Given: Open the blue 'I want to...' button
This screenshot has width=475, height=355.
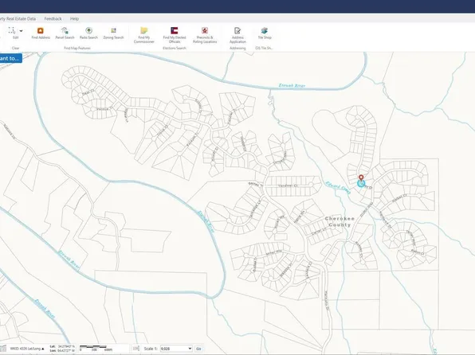Looking at the screenshot, I should pos(10,58).
